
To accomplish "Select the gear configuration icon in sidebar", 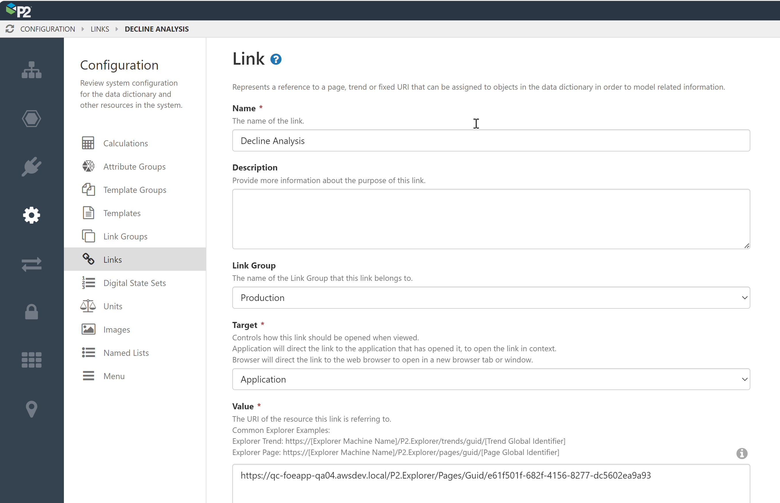I will click(31, 215).
